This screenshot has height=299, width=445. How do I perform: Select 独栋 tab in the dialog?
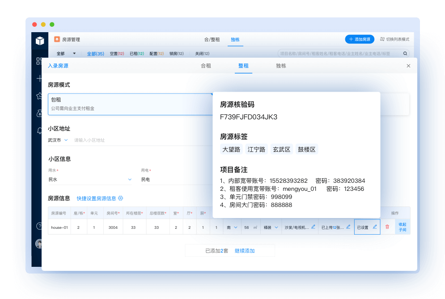coord(281,66)
